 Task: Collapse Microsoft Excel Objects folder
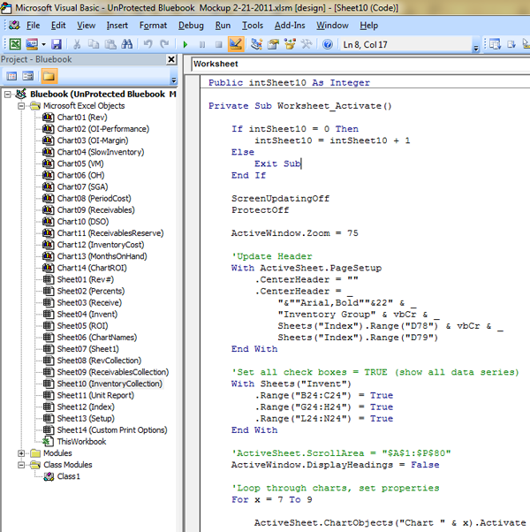click(x=21, y=106)
